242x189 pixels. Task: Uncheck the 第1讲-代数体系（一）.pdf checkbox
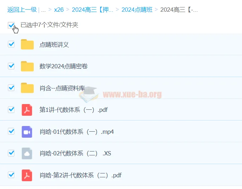[x=11, y=110]
